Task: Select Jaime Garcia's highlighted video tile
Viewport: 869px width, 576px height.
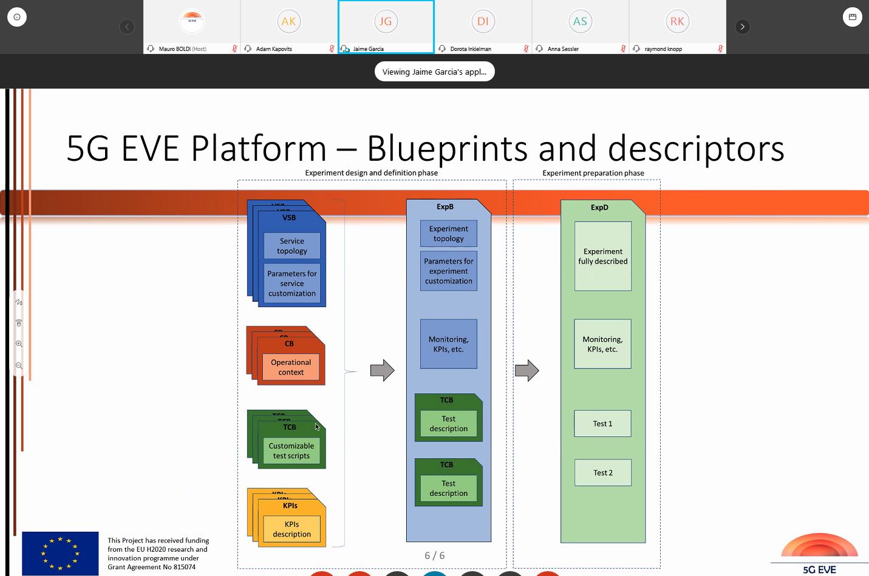Action: click(386, 24)
